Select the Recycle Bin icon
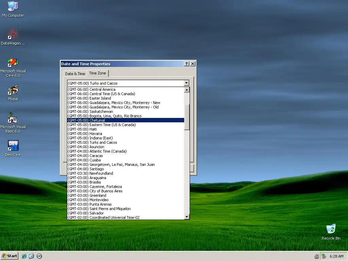348x261 pixels. [x=331, y=232]
